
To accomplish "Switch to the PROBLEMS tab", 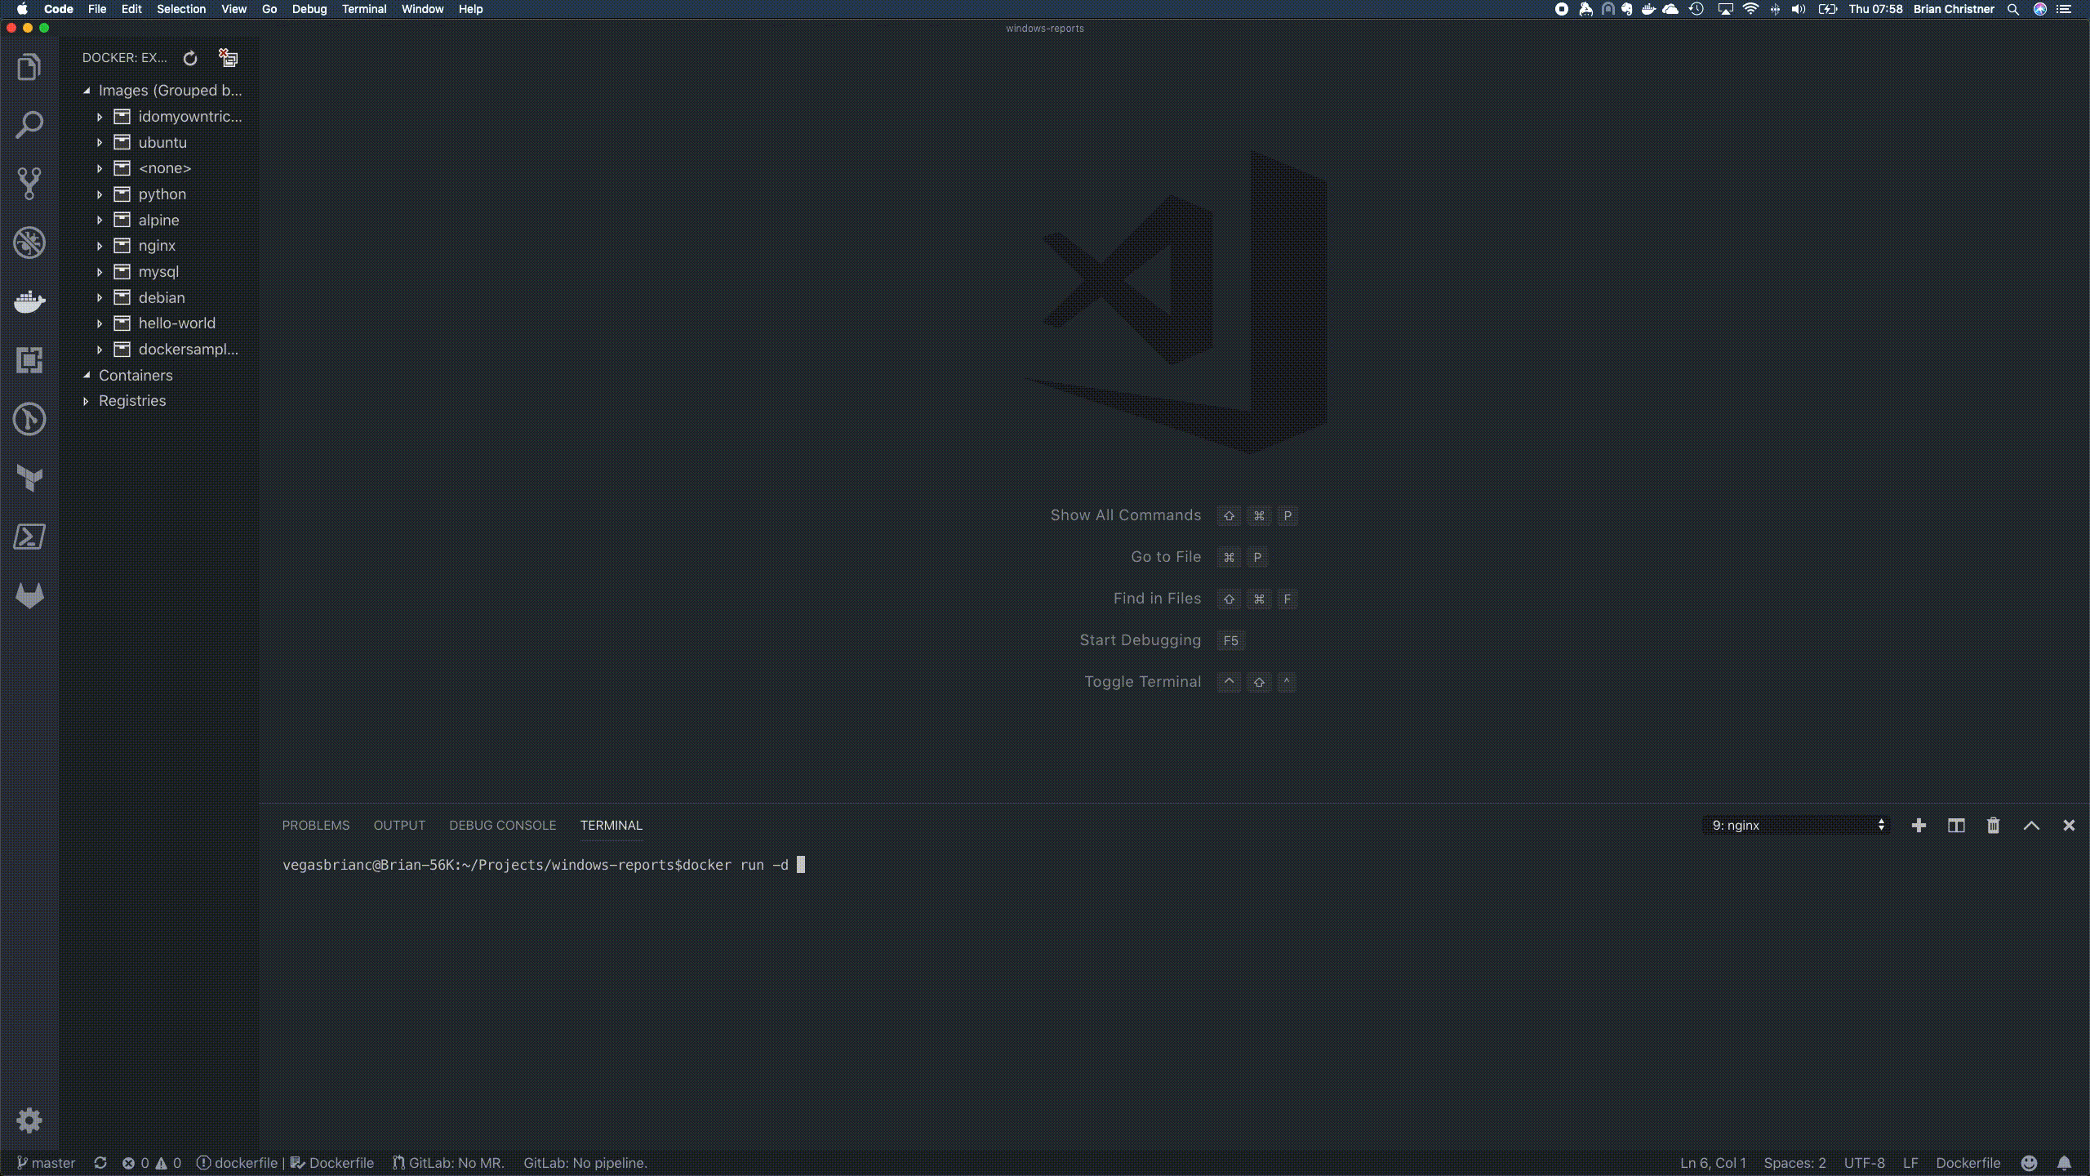I will pos(315,826).
